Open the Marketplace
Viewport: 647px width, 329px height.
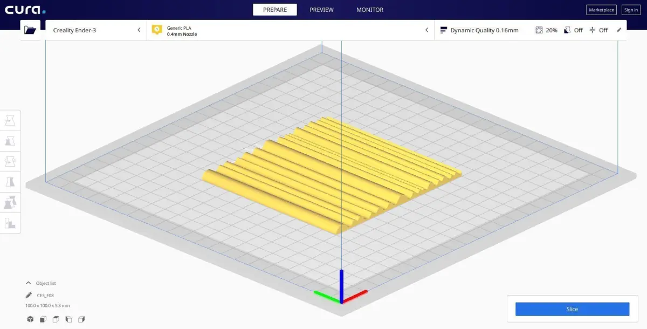click(x=601, y=10)
